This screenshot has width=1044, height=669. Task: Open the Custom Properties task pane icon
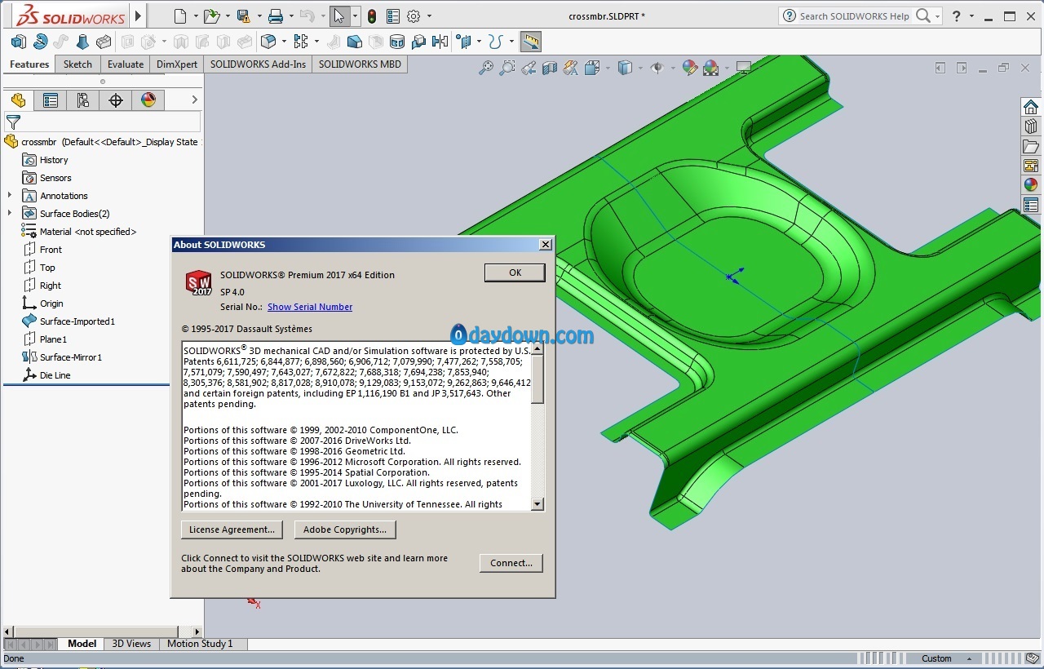(x=1031, y=205)
